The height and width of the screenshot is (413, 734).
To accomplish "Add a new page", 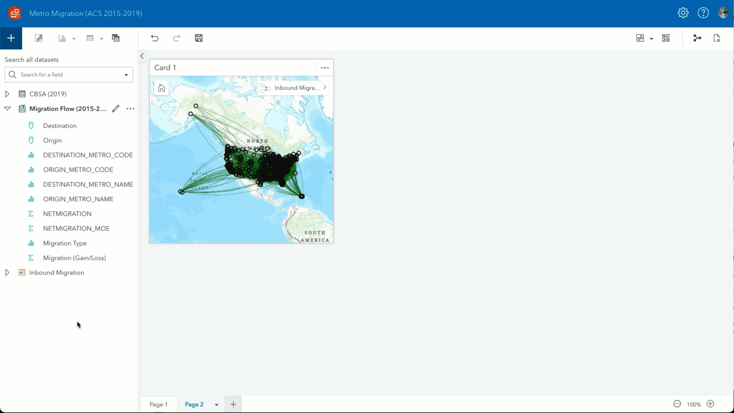I will click(x=233, y=404).
